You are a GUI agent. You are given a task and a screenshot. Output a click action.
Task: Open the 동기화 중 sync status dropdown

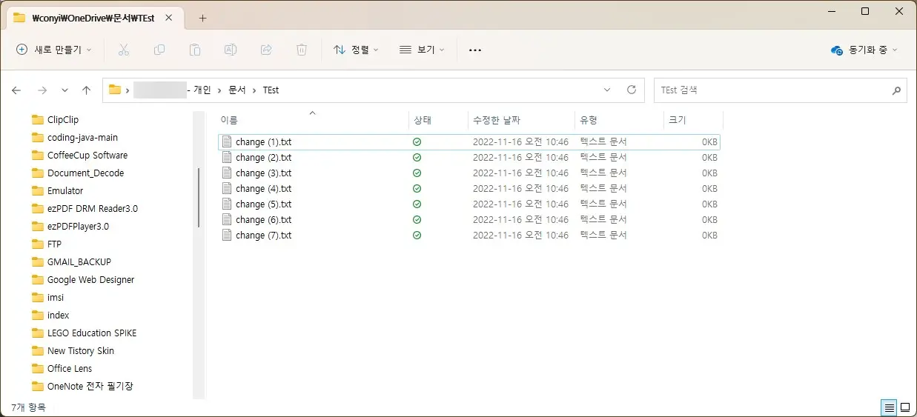tap(864, 50)
